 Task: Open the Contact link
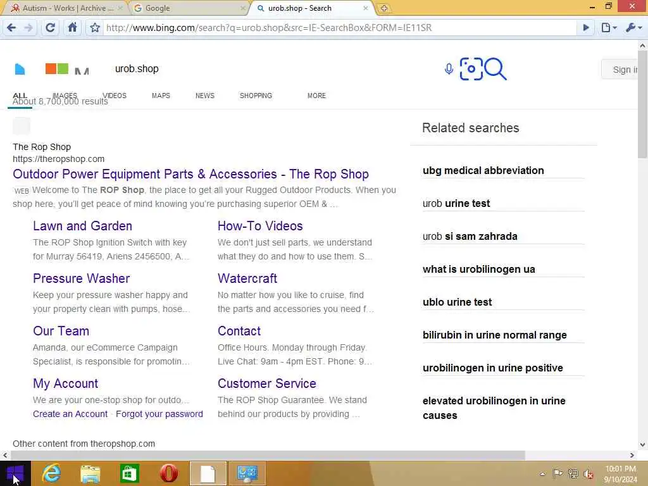click(x=239, y=331)
